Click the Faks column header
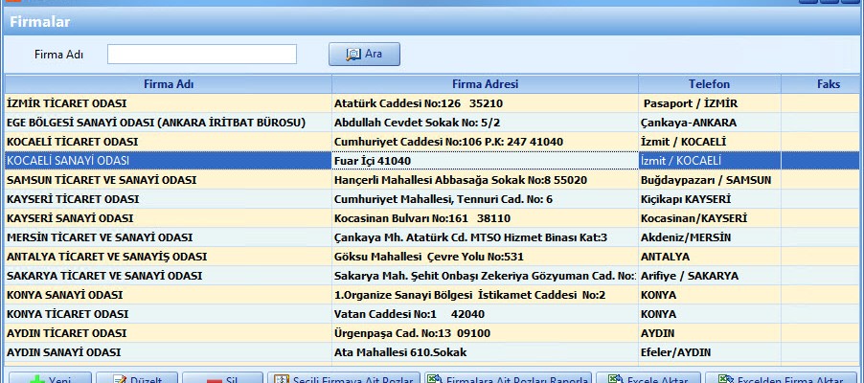 828,84
